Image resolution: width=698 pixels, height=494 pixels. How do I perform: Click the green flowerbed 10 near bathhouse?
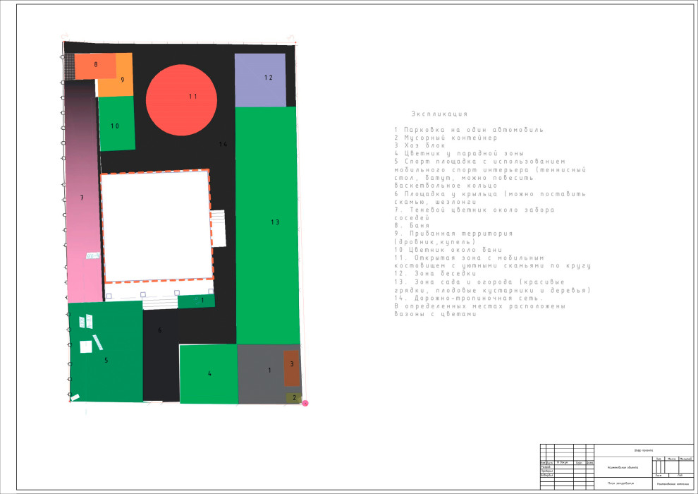(x=116, y=125)
